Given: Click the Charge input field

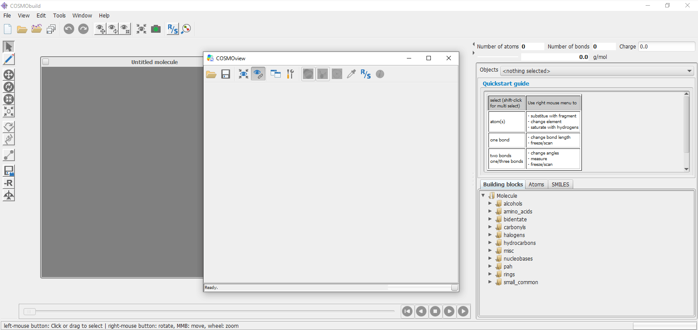Looking at the screenshot, I should 666,47.
